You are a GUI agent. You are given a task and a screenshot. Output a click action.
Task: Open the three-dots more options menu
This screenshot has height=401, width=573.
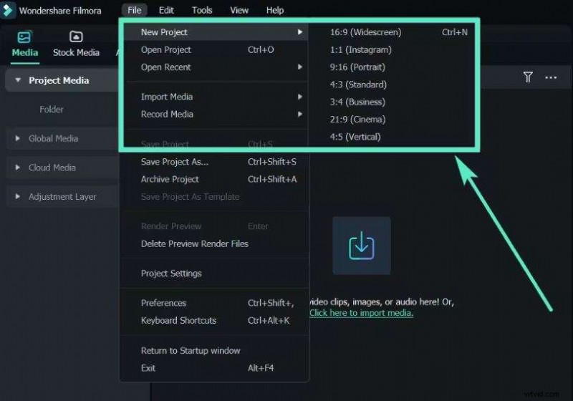(551, 77)
